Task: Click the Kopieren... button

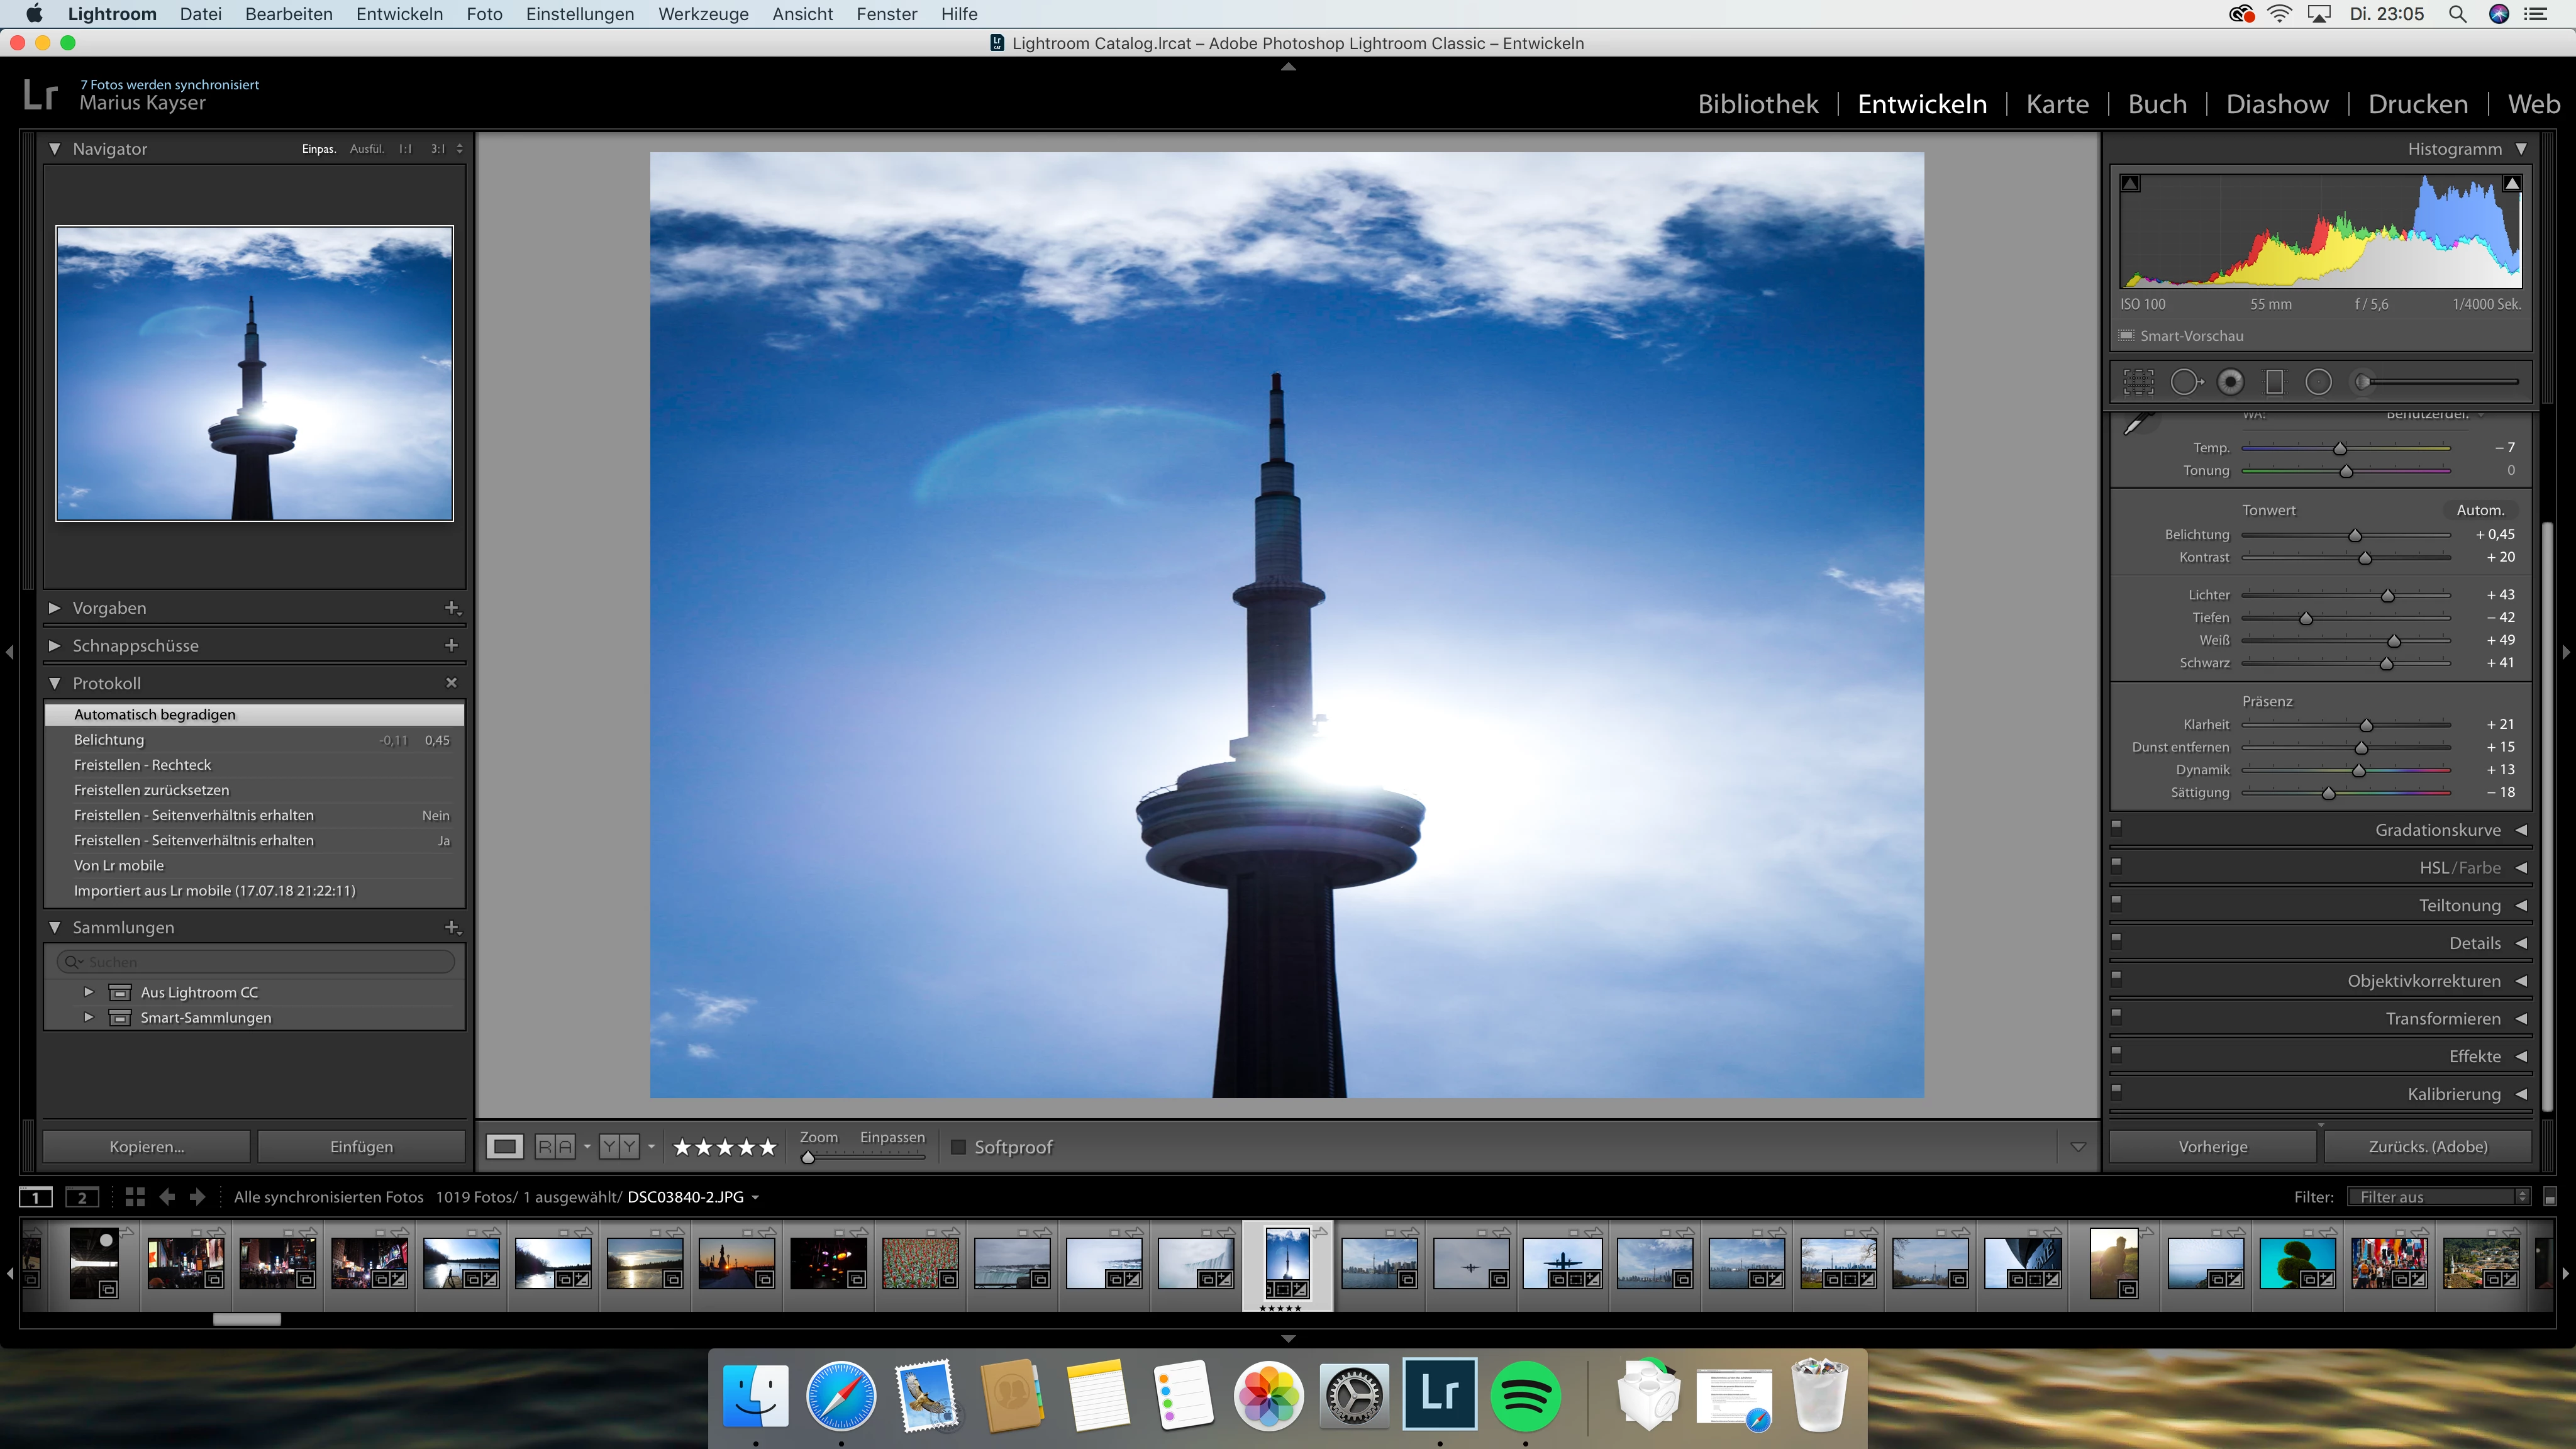Action: [x=146, y=1147]
